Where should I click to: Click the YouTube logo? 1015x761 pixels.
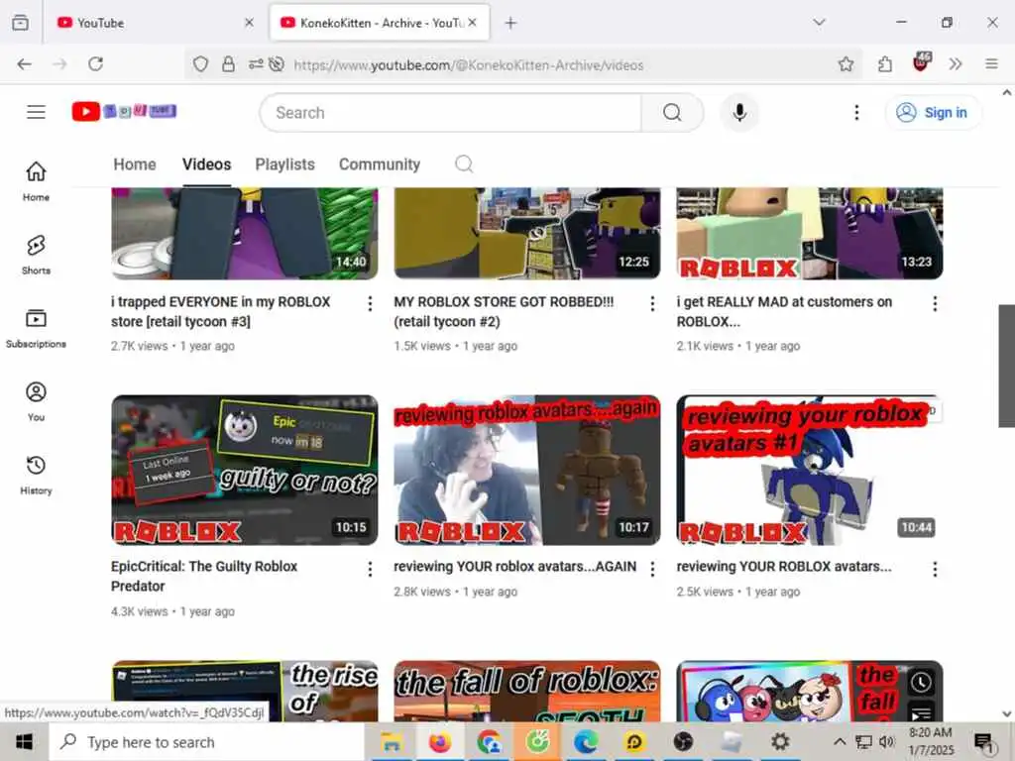coord(124,112)
